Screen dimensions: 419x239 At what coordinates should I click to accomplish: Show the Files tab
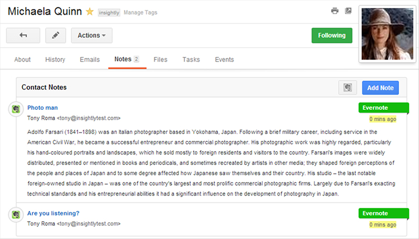pyautogui.click(x=160, y=60)
